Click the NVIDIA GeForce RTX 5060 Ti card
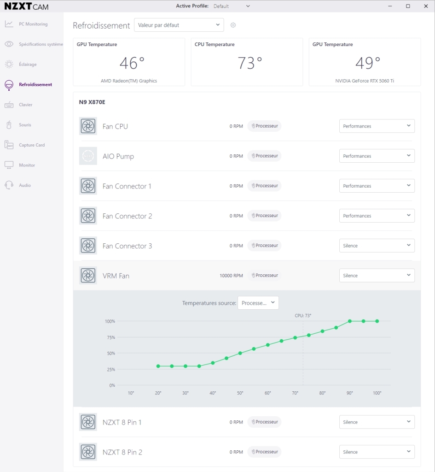The width and height of the screenshot is (435, 472). (365, 62)
